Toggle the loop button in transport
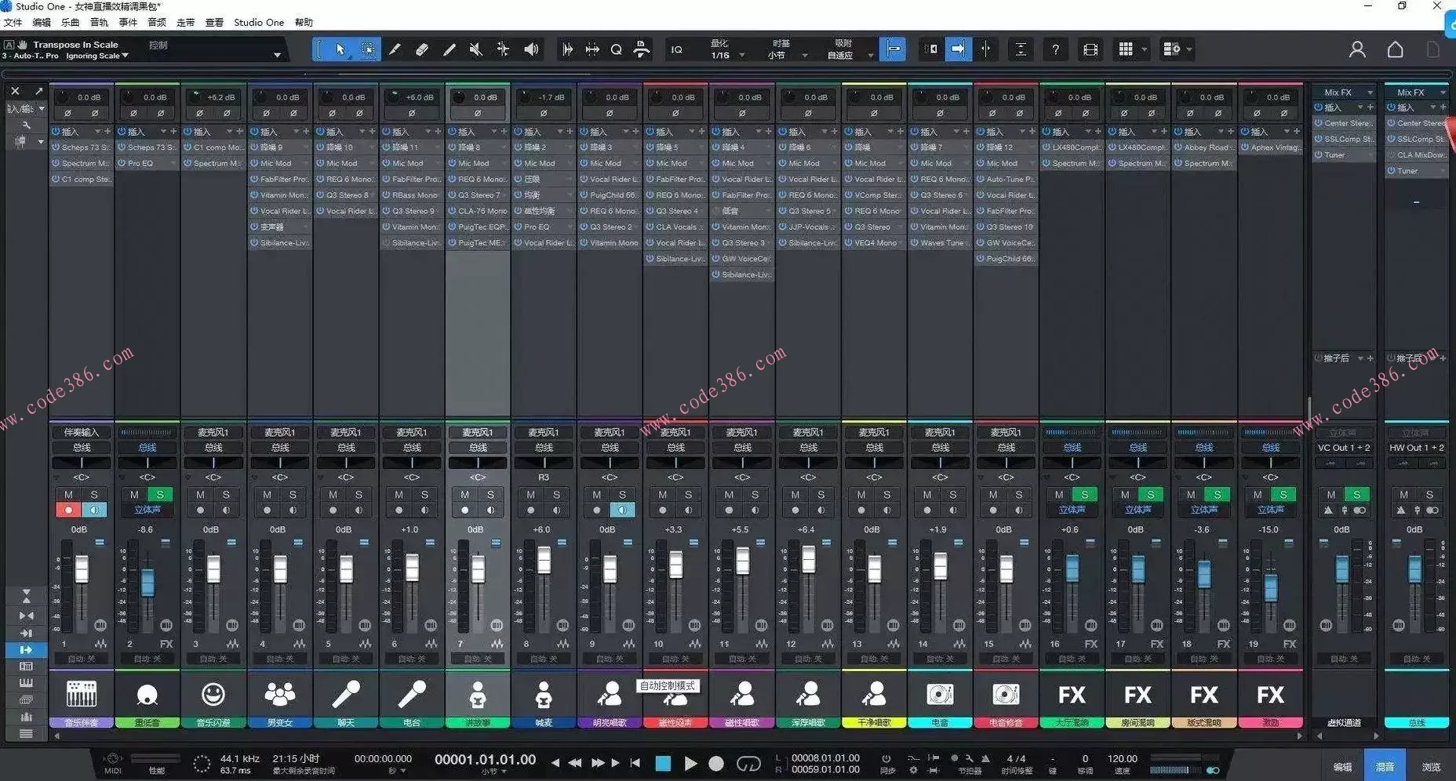Image resolution: width=1456 pixels, height=781 pixels. pos(748,763)
